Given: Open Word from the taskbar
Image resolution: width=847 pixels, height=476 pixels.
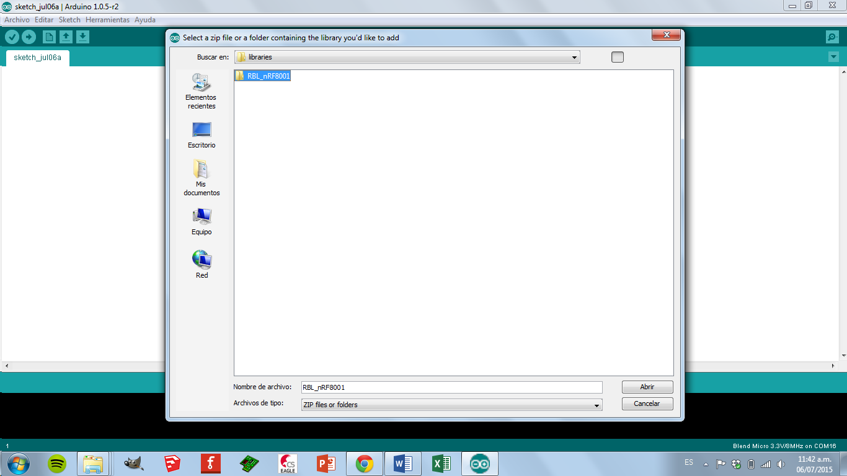Looking at the screenshot, I should (x=403, y=464).
